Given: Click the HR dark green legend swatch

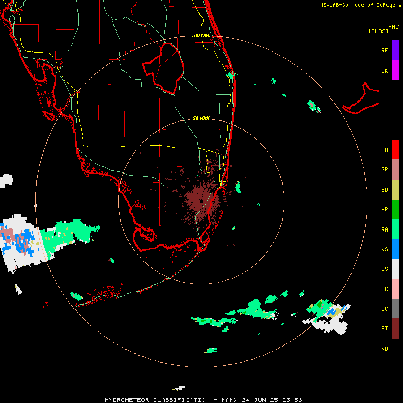Looking at the screenshot, I should (x=395, y=210).
